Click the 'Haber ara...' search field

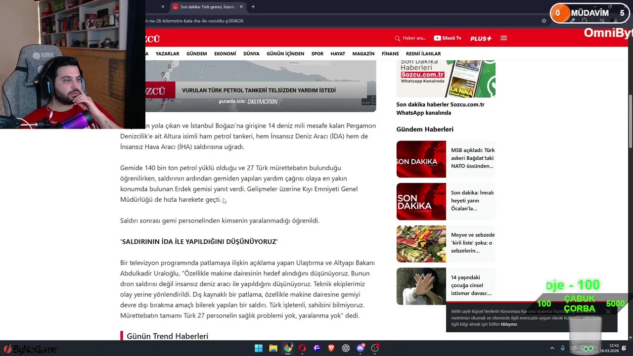(414, 38)
